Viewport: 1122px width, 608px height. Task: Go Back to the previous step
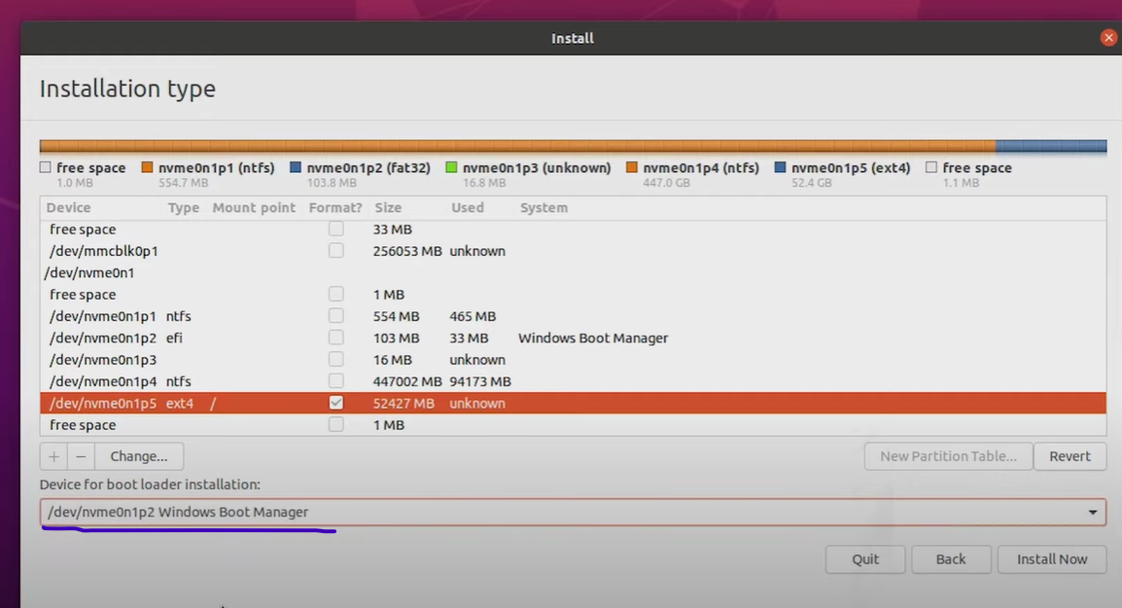[950, 559]
